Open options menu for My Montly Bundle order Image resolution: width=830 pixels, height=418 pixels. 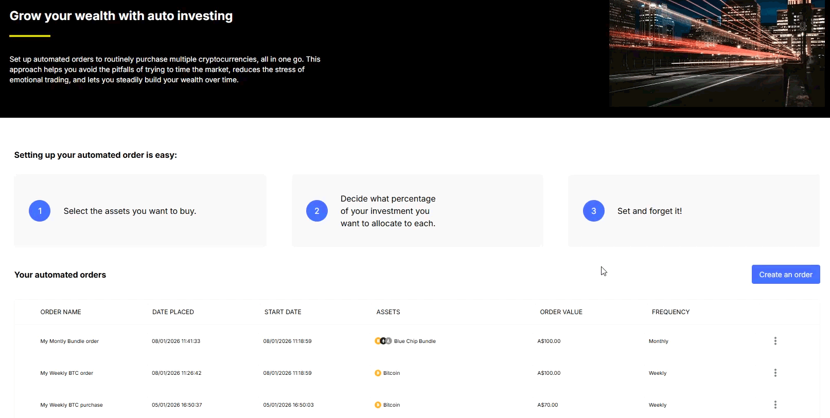[775, 341]
